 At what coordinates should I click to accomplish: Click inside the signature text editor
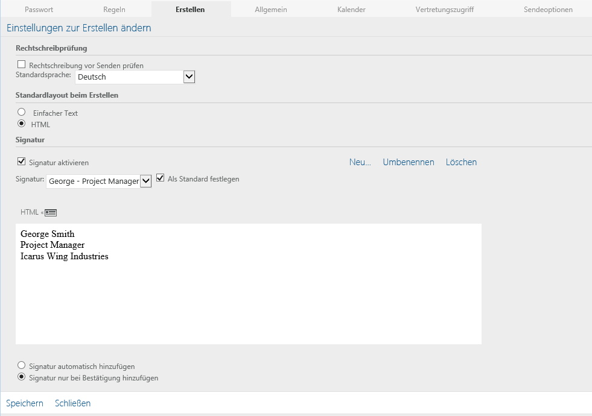pos(248,295)
